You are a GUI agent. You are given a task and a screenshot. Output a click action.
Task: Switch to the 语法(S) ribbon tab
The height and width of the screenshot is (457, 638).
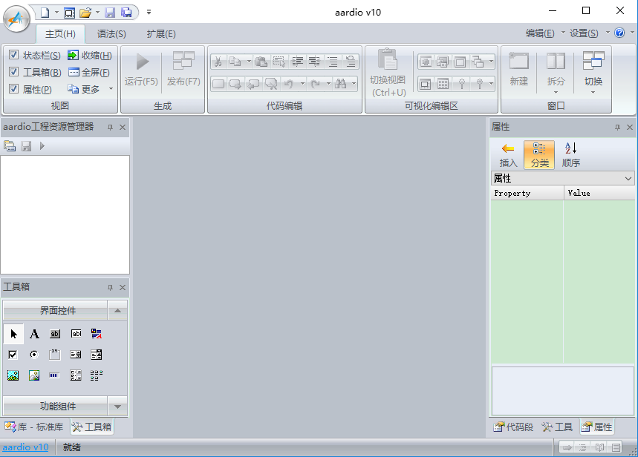tap(111, 33)
